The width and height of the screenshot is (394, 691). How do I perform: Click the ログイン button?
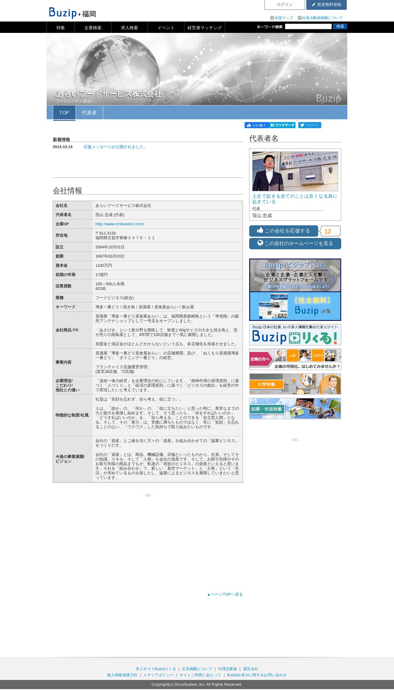pyautogui.click(x=285, y=5)
